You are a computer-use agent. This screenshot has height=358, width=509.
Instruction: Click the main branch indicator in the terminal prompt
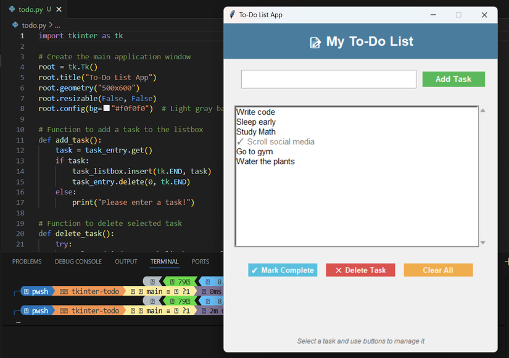pos(154,291)
